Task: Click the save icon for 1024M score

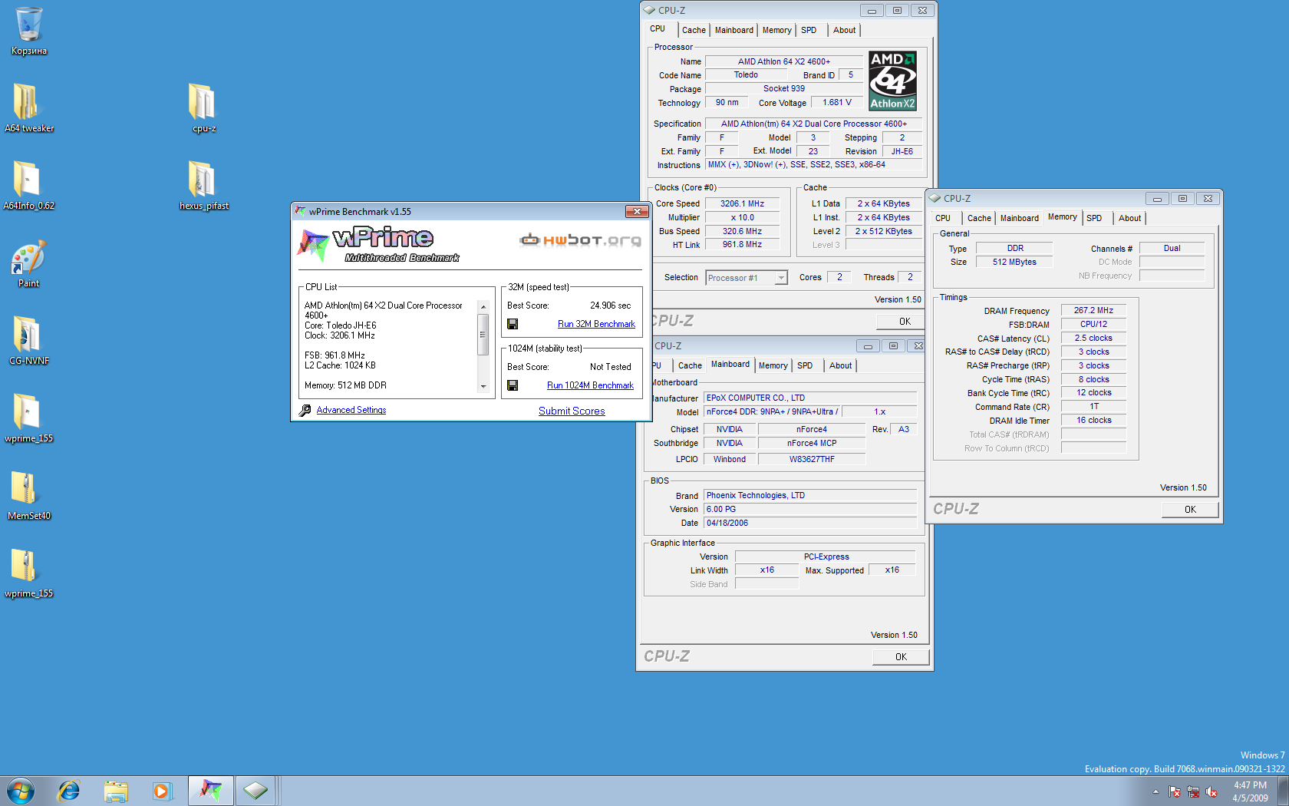Action: point(513,385)
